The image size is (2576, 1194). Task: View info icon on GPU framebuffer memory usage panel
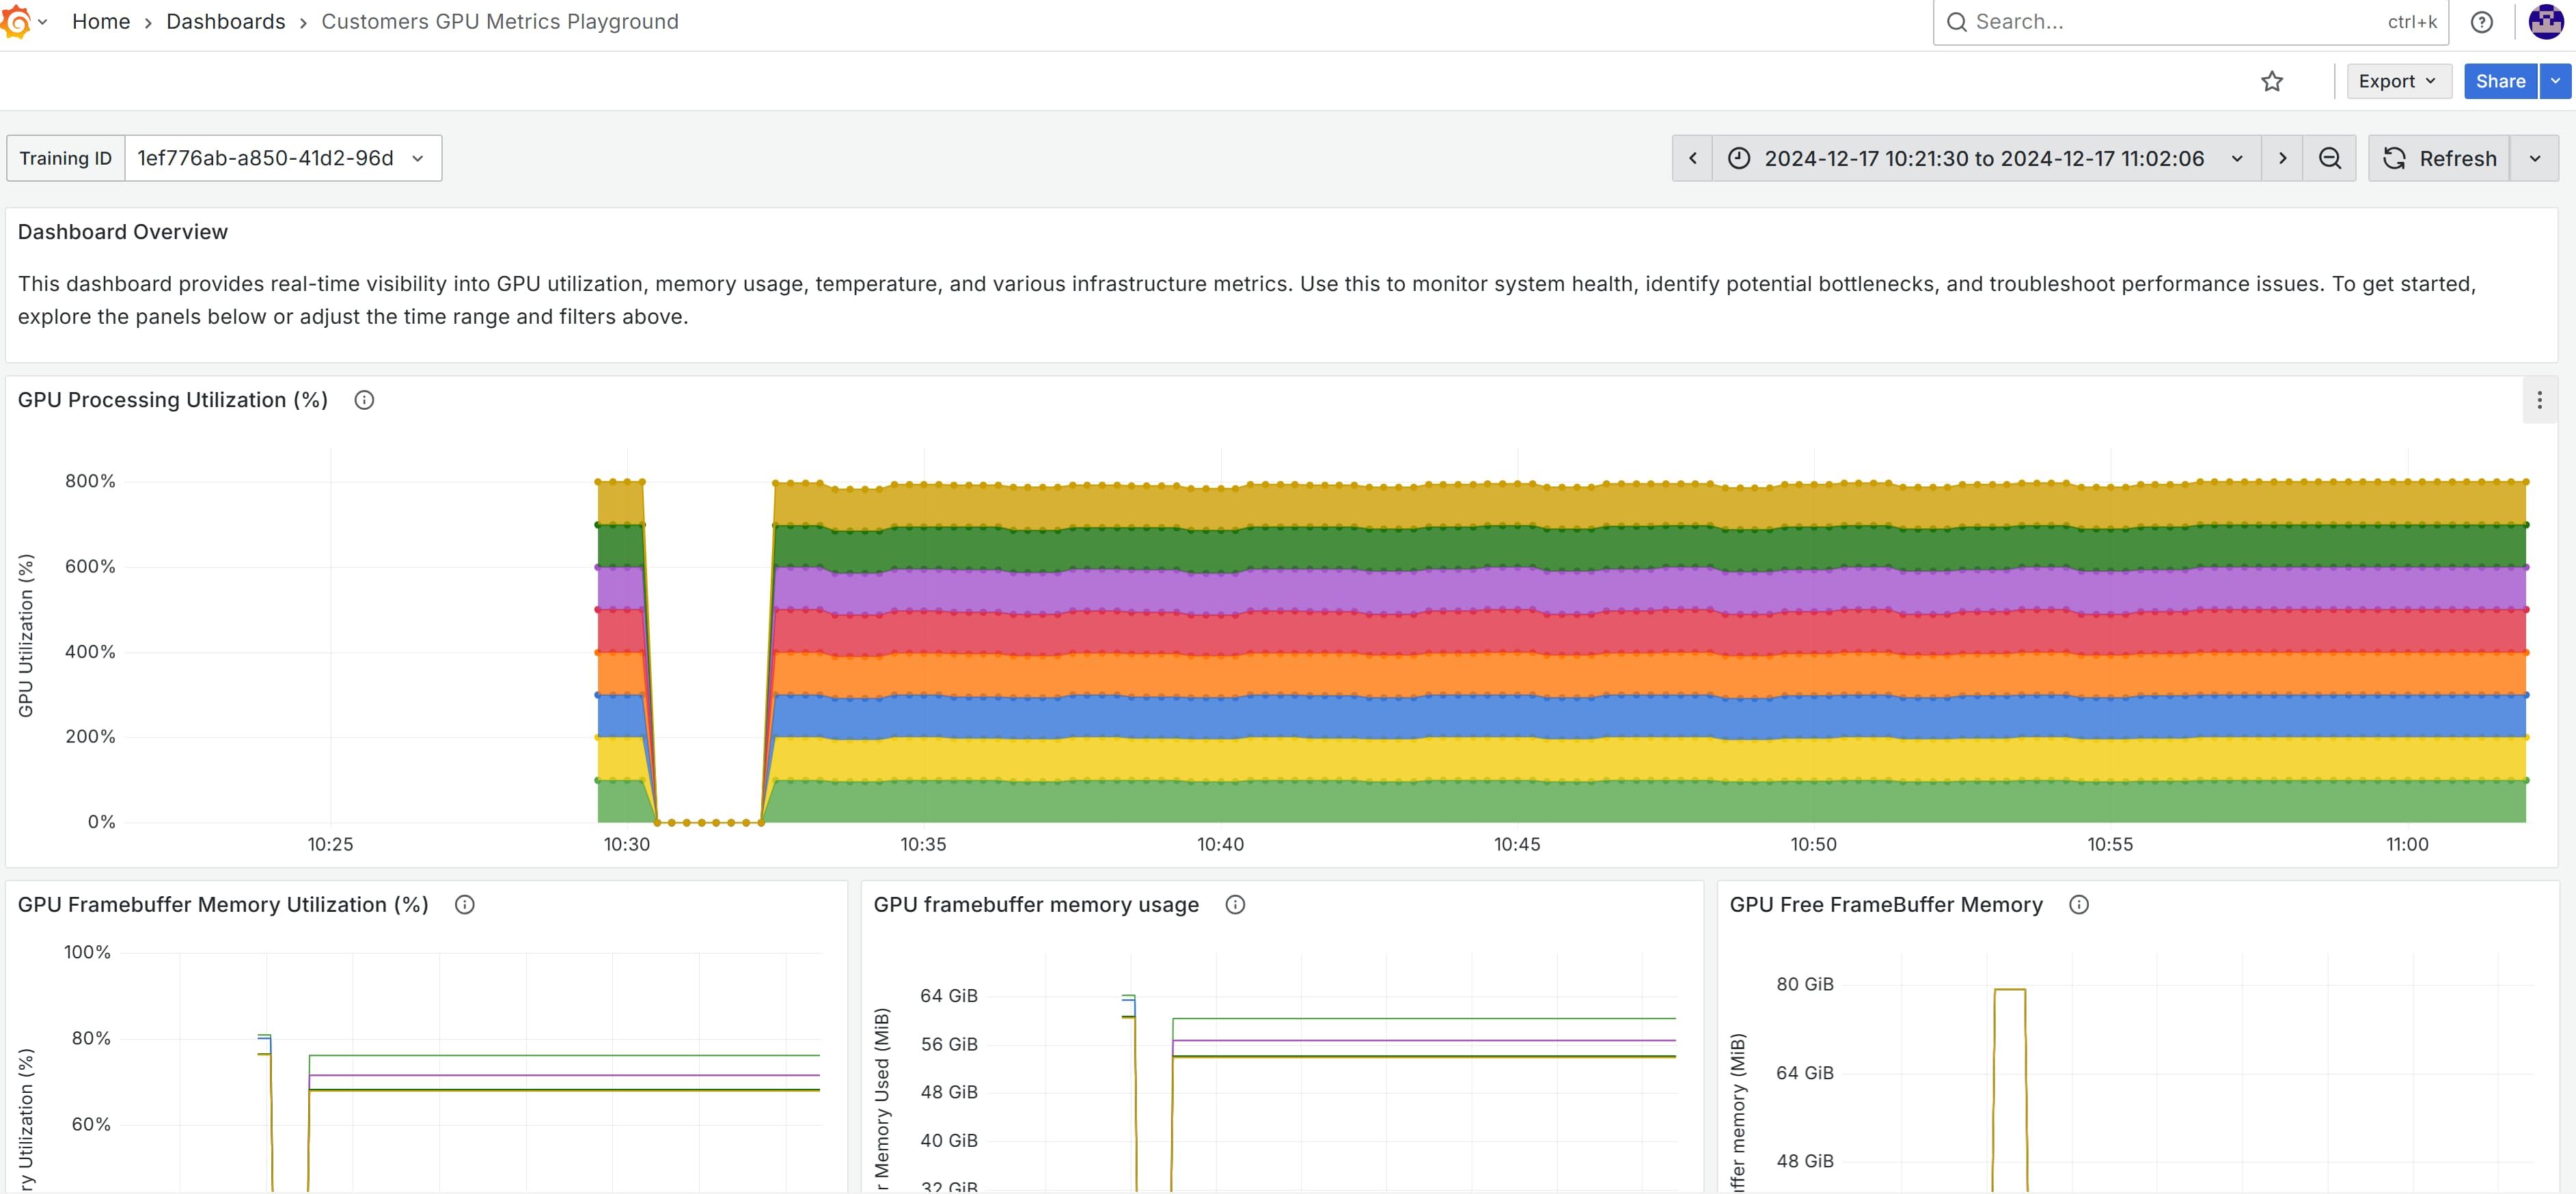(1236, 904)
